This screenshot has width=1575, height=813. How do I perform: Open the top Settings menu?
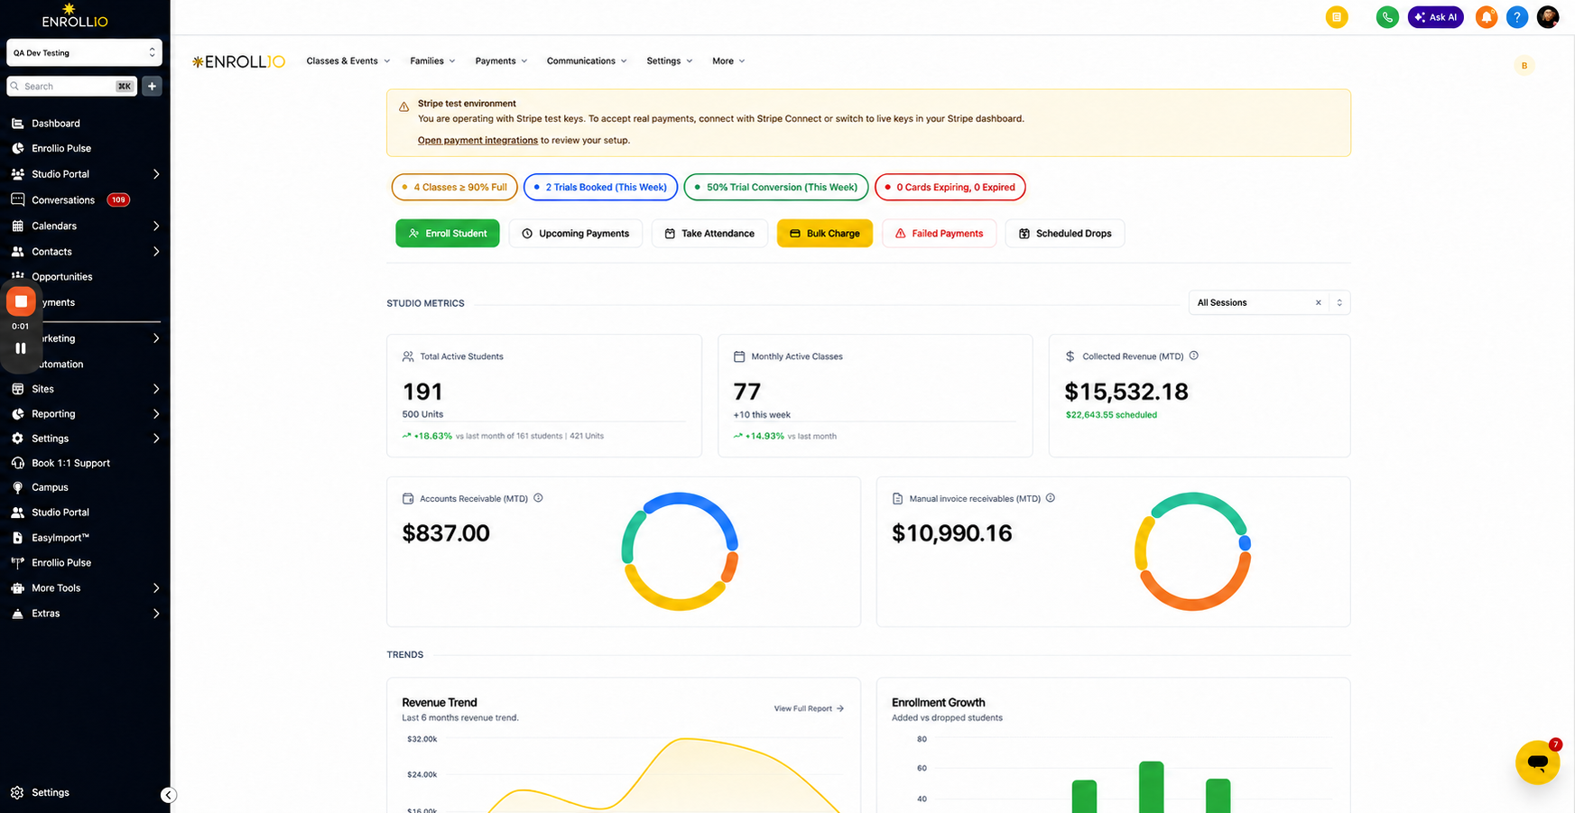pos(670,61)
